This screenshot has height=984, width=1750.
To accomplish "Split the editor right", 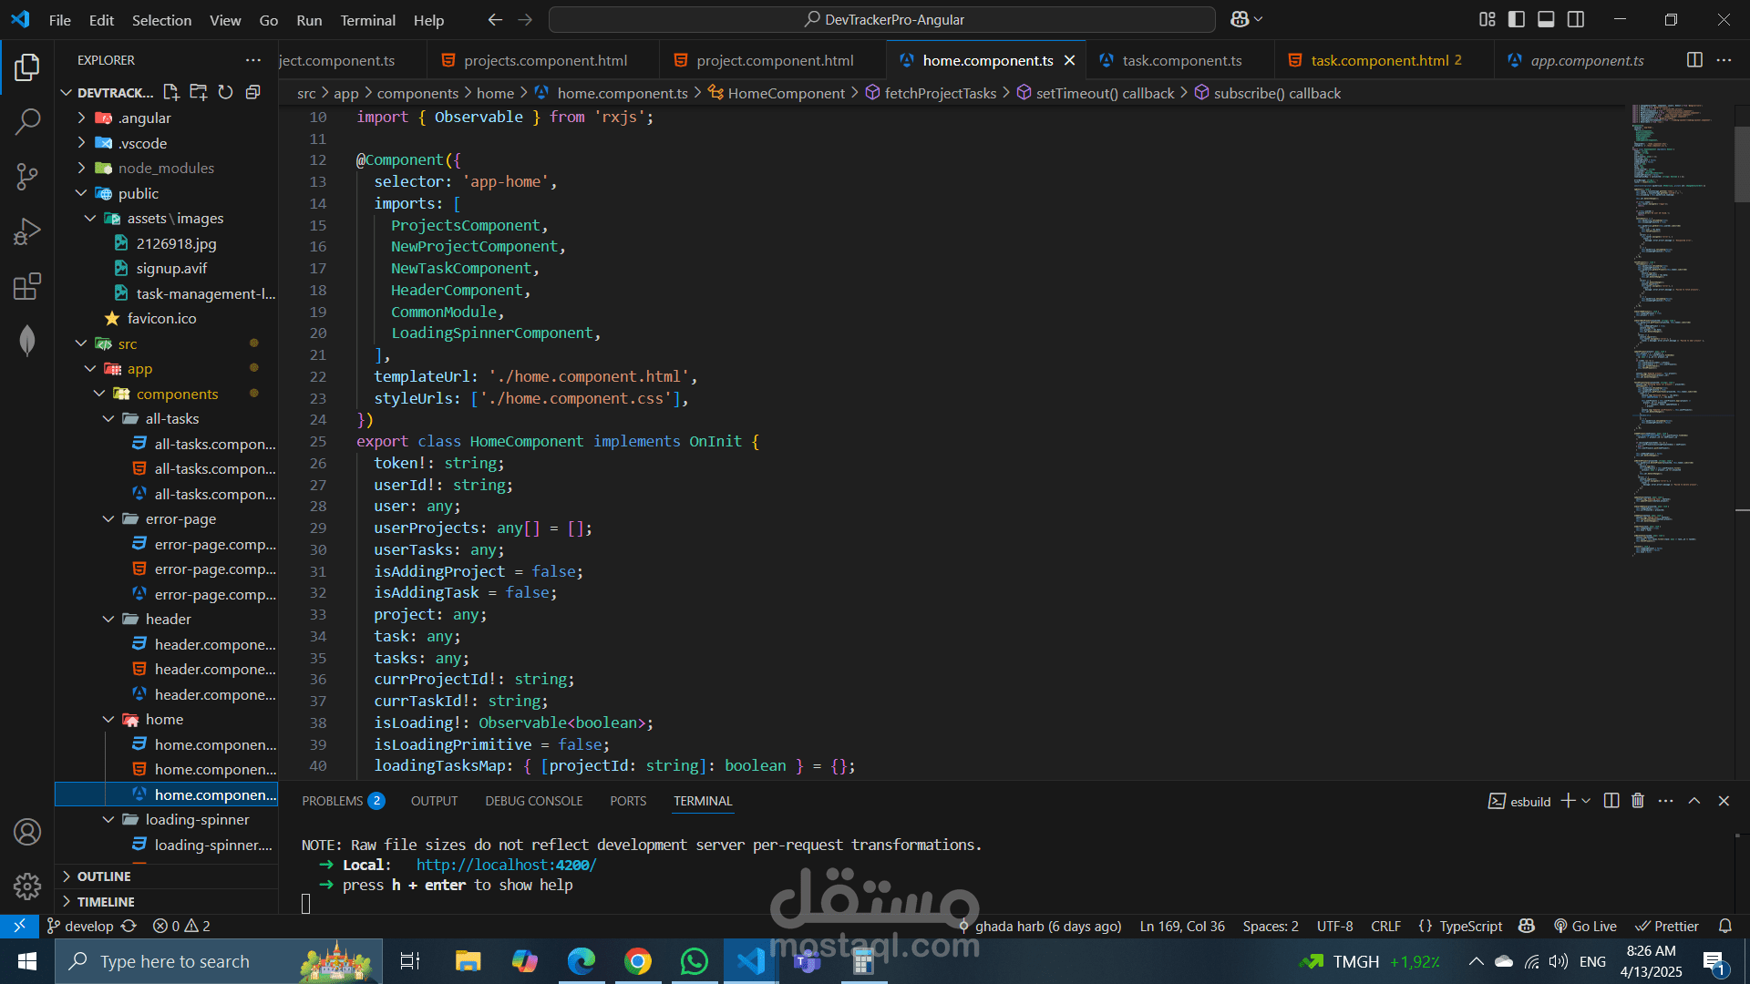I will tap(1694, 60).
